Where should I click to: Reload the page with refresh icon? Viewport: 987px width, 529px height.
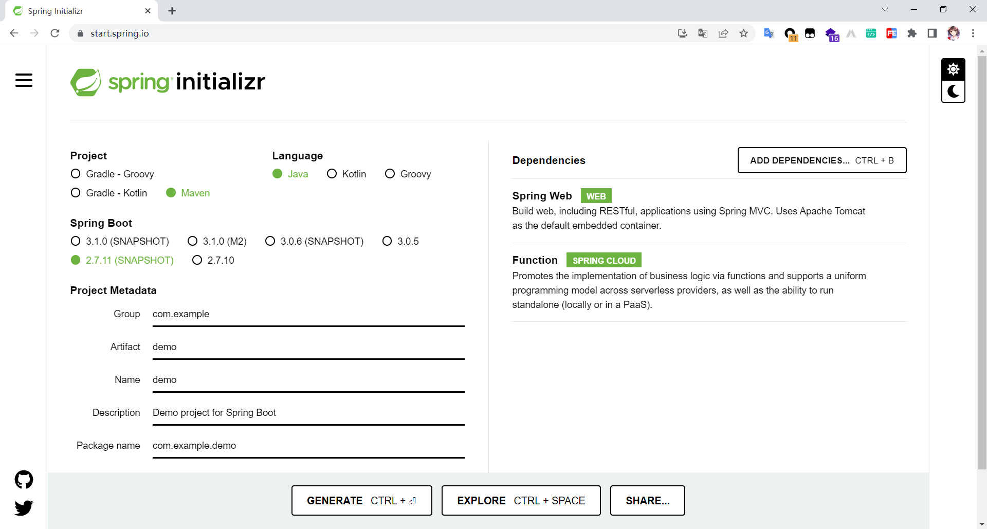(x=55, y=33)
